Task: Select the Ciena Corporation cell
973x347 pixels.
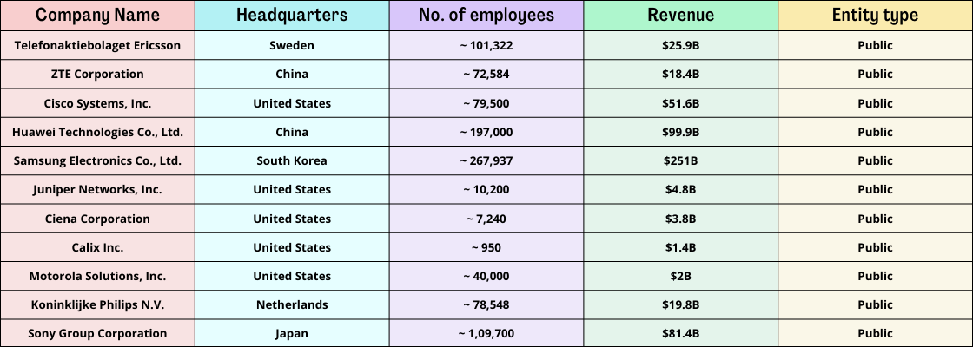Action: [x=97, y=219]
